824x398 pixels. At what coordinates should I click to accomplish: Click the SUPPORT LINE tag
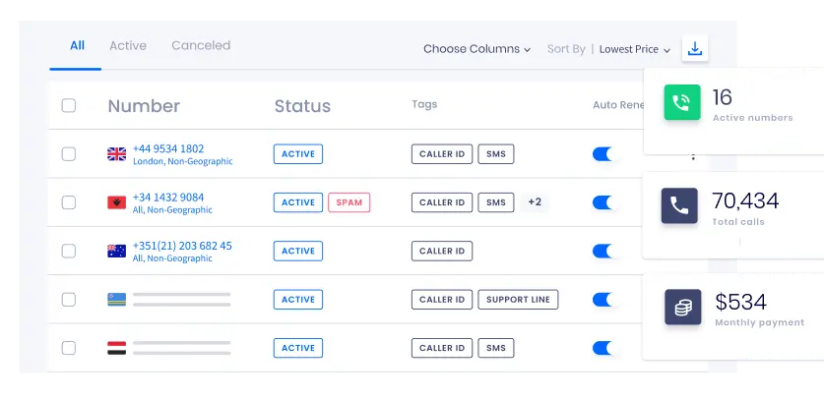point(518,300)
